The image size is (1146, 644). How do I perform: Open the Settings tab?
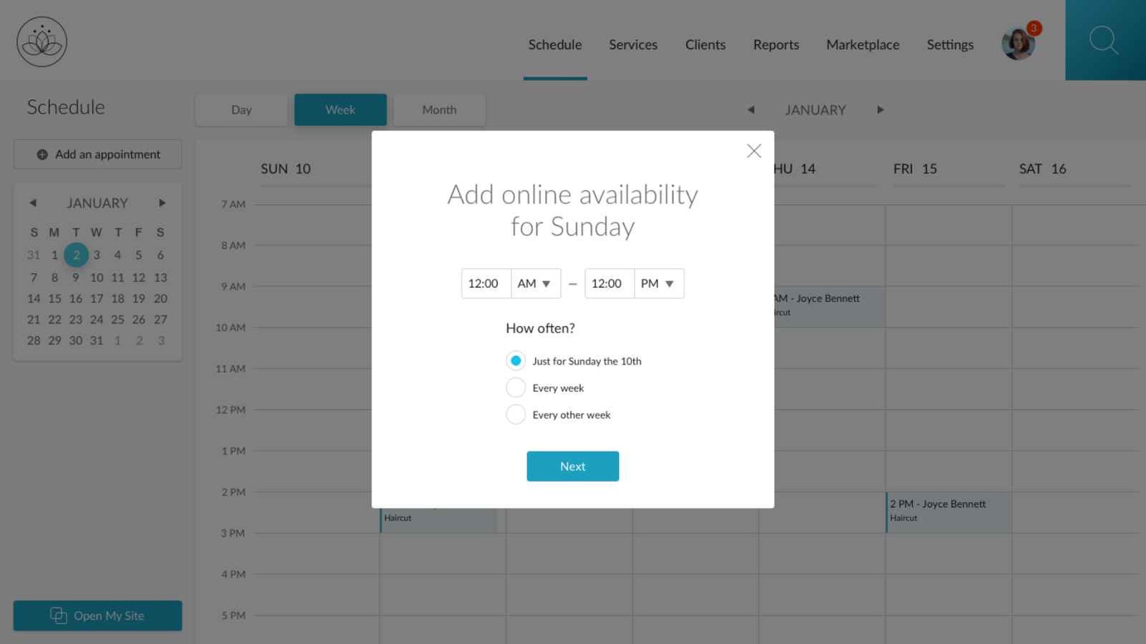click(950, 44)
